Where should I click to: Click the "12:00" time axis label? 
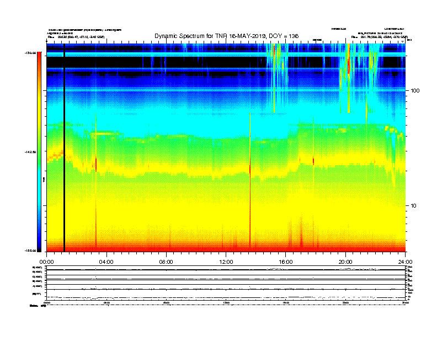click(226, 262)
